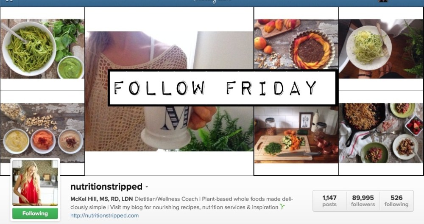Screen dimensions: 424x224
Task: Click the nutritionstripped profile picture
Action: (x=35, y=183)
